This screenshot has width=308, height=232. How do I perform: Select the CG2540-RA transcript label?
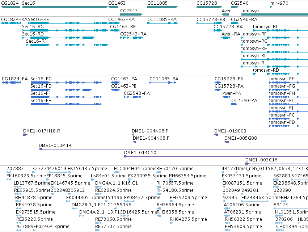pyautogui.click(x=244, y=20)
